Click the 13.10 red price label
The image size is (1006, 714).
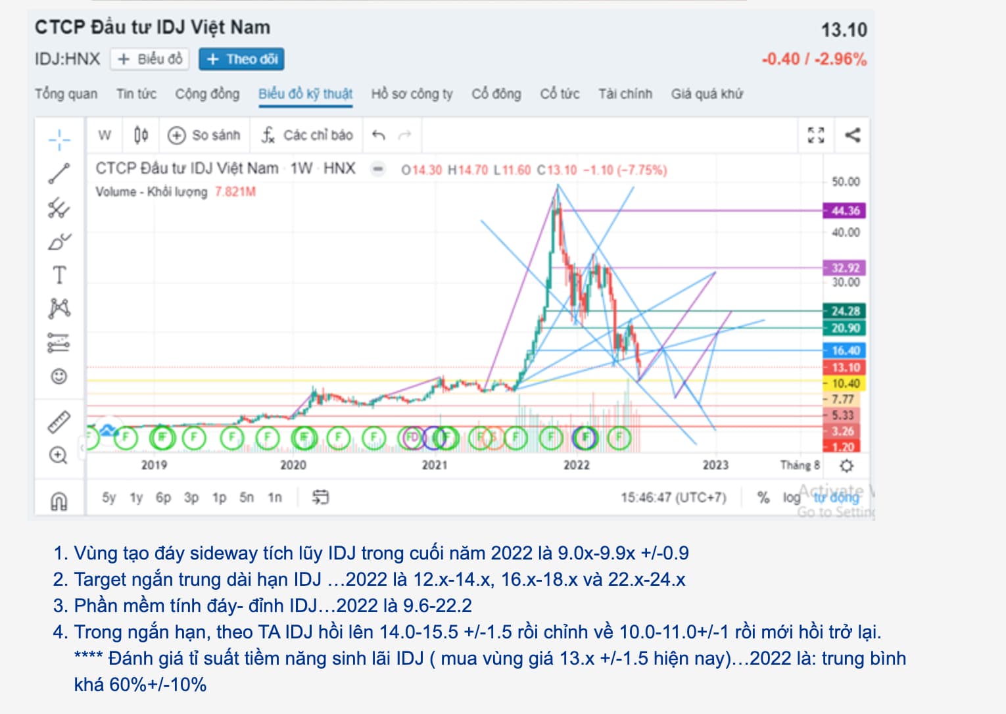coord(845,368)
